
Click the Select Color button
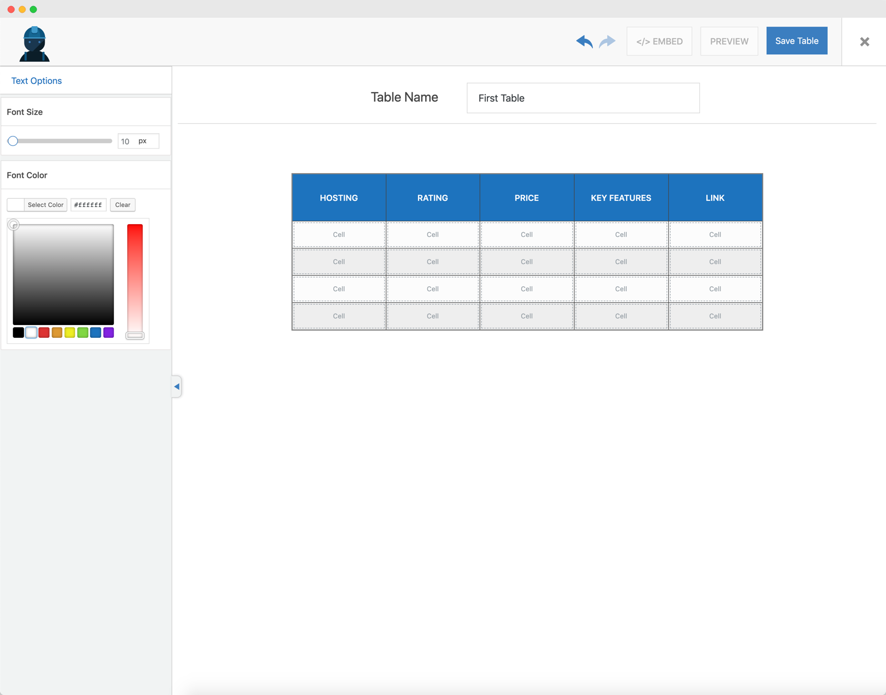[x=46, y=205]
